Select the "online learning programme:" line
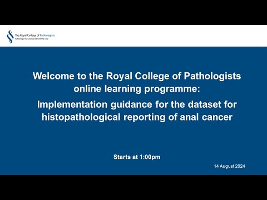The width and height of the screenshot is (267, 200). click(137, 89)
